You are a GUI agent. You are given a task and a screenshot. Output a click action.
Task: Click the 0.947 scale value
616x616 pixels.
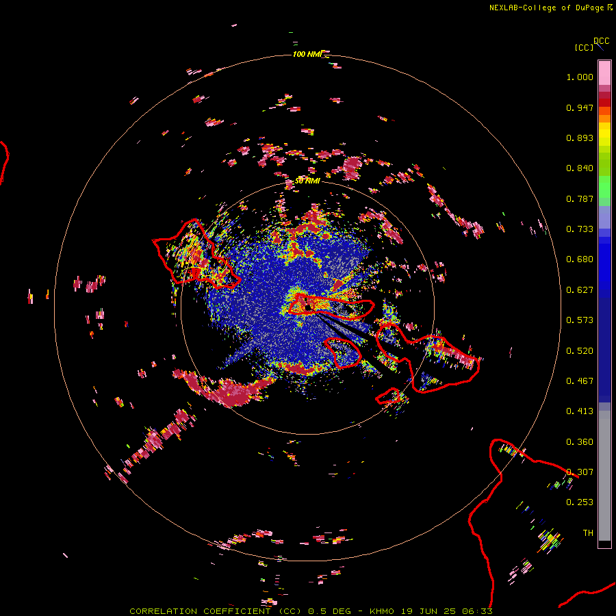click(x=580, y=107)
